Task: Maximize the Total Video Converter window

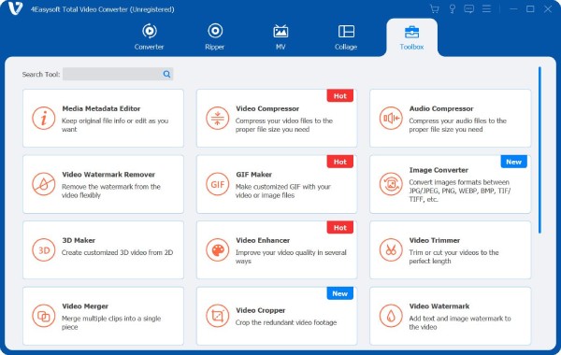Action: (x=530, y=9)
